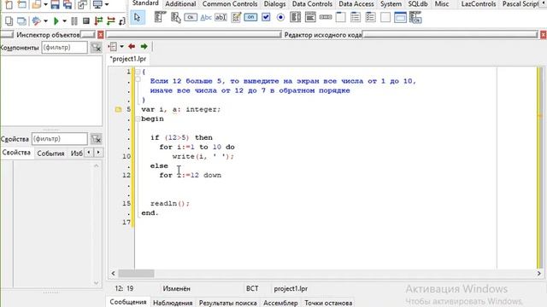Open the View Units icon

click(x=9, y=20)
